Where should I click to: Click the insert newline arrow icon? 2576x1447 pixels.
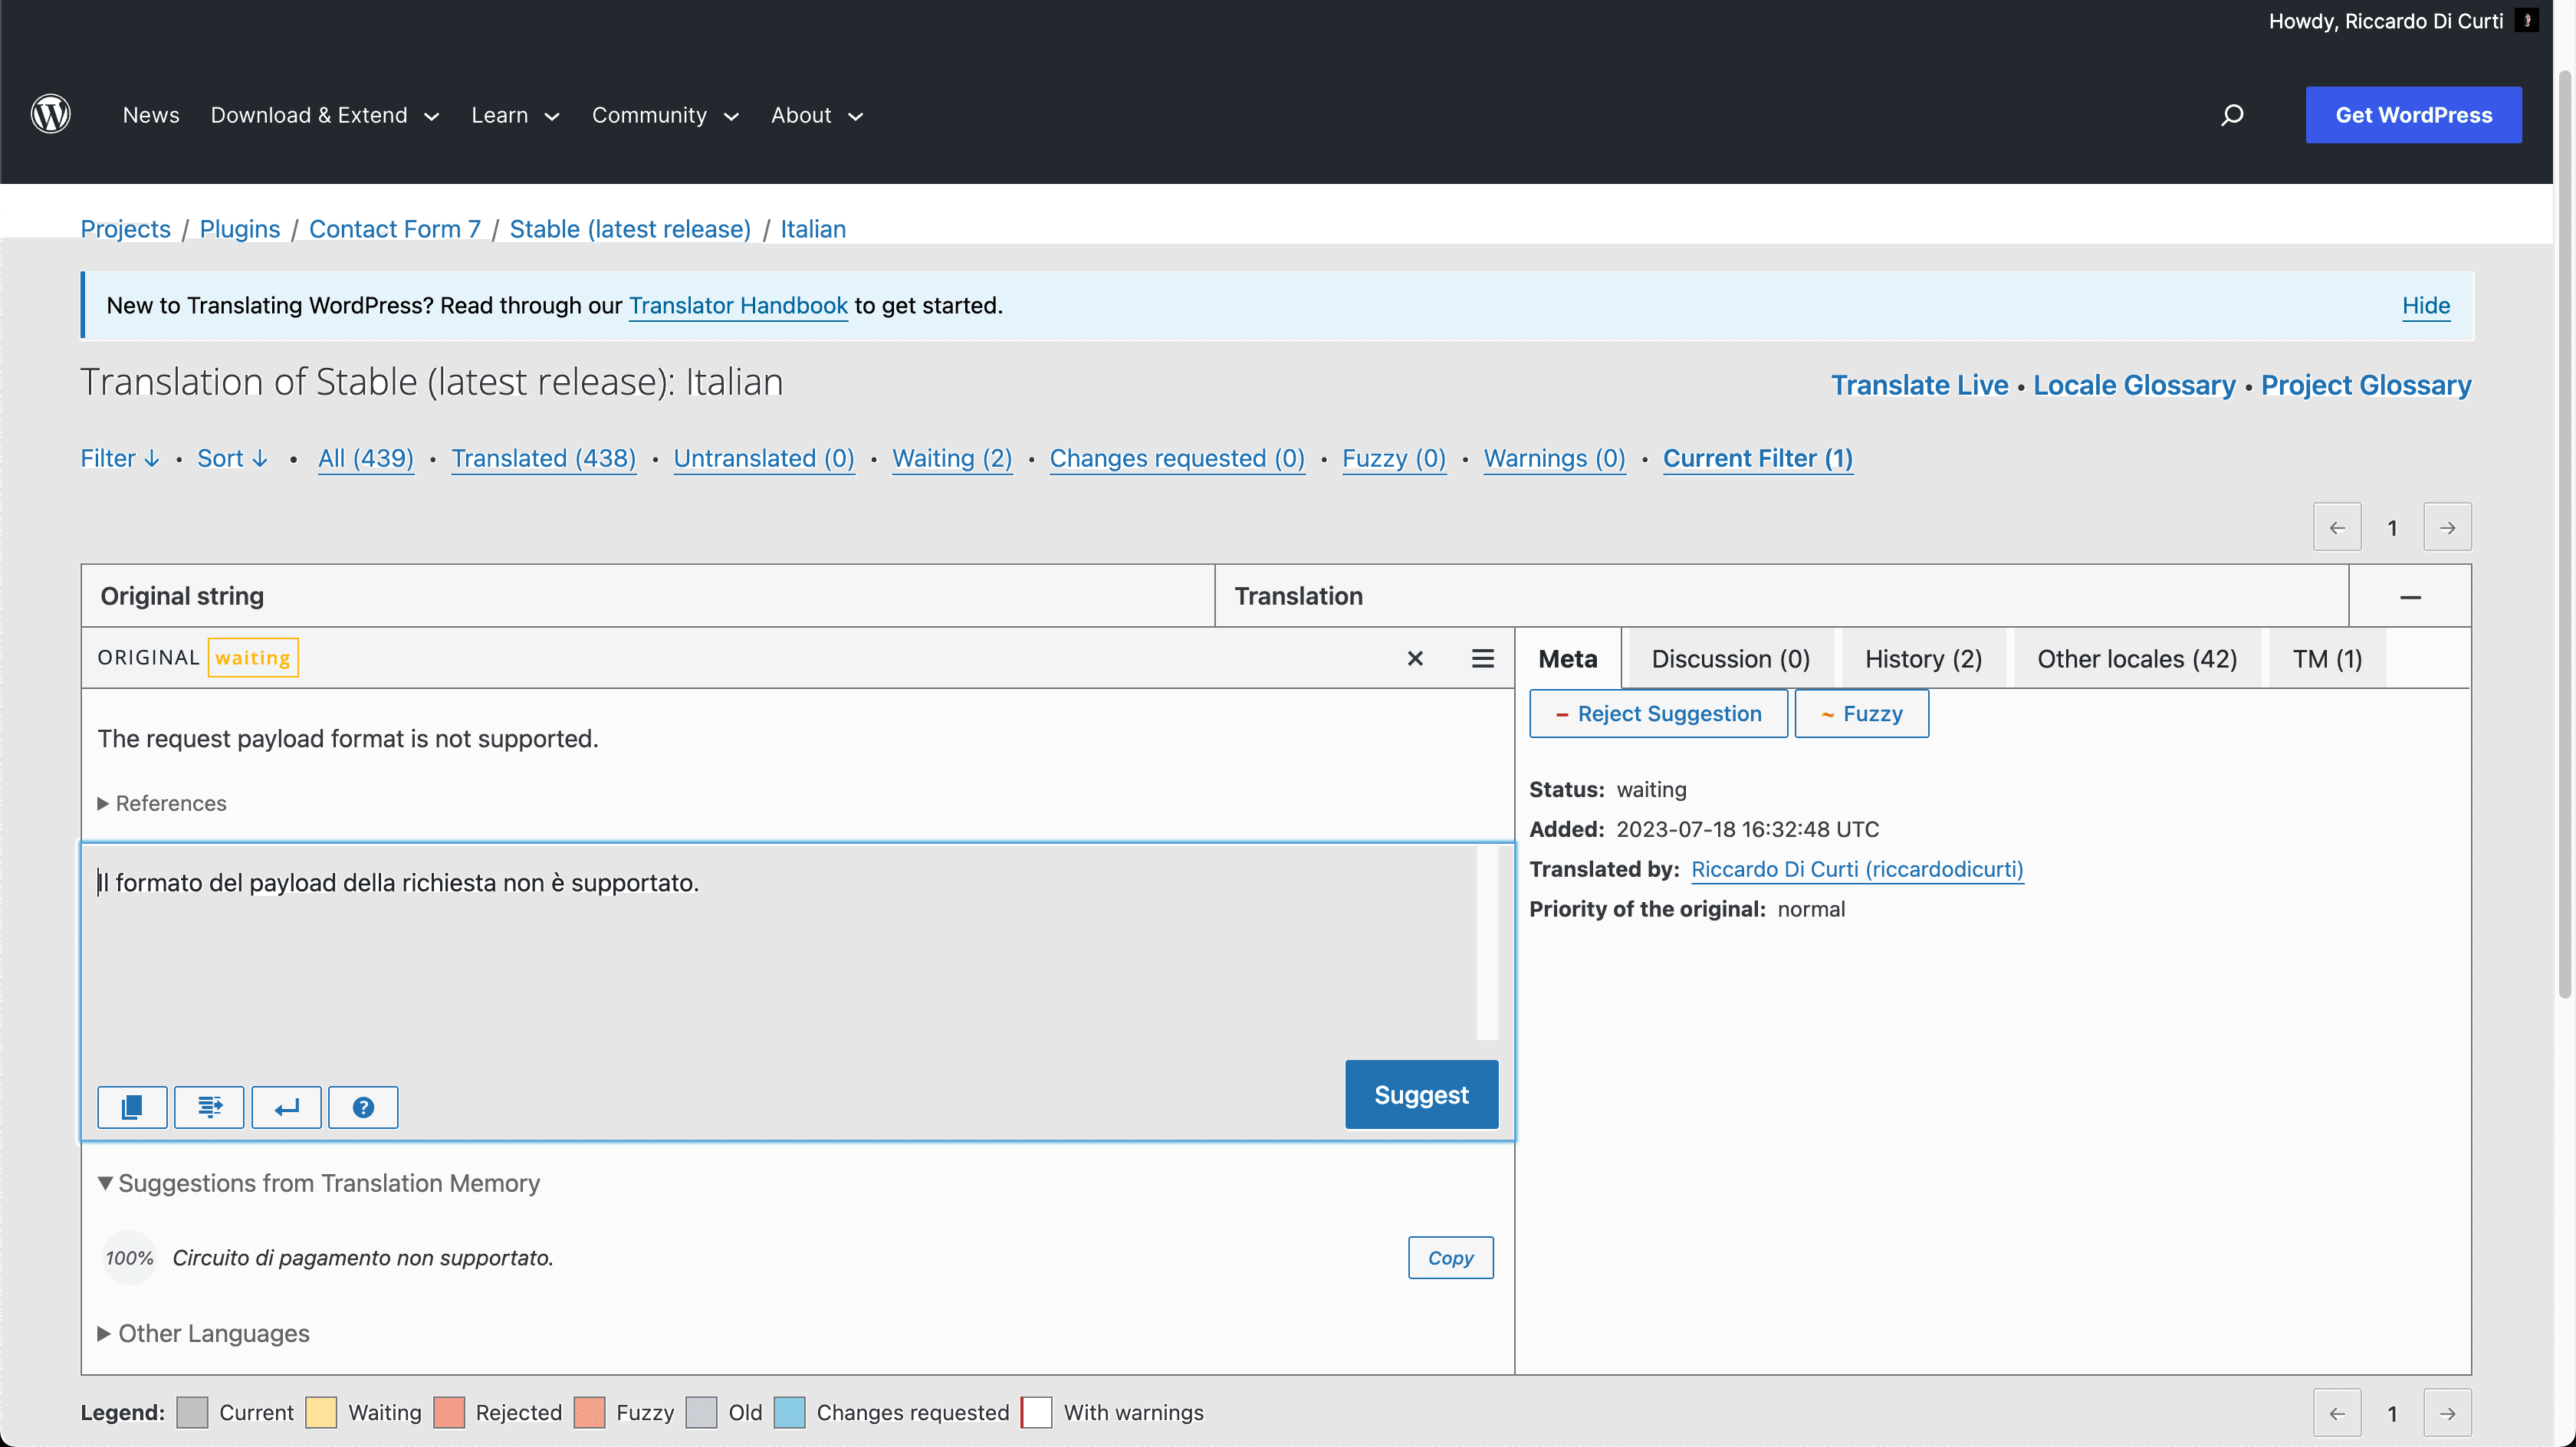pos(286,1107)
